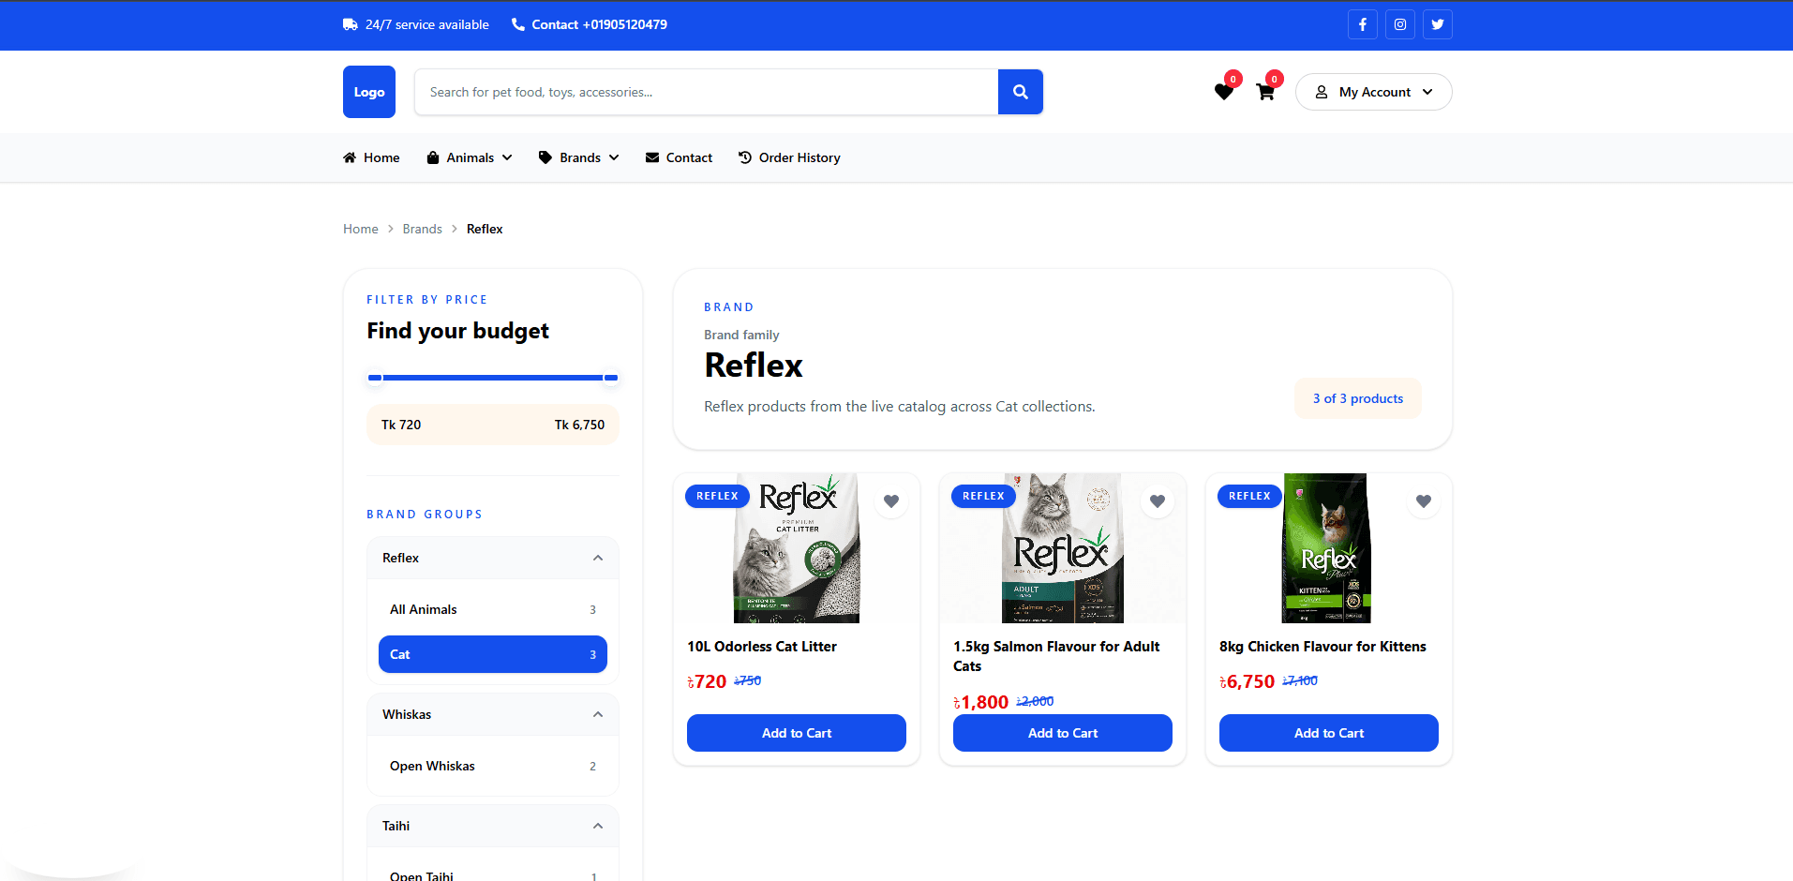This screenshot has width=1793, height=881.
Task: Click the Brands breadcrumb link
Action: point(423,229)
